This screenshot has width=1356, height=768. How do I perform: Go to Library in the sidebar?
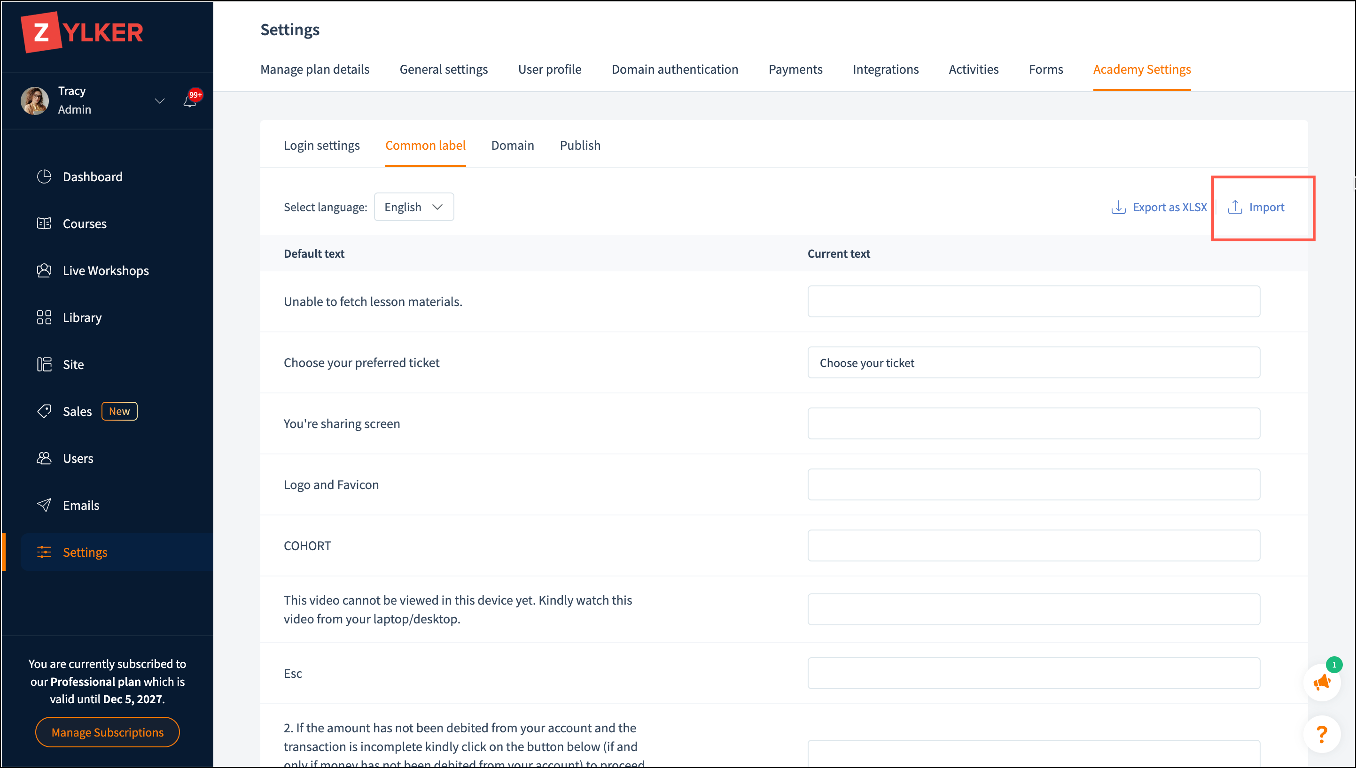[82, 317]
